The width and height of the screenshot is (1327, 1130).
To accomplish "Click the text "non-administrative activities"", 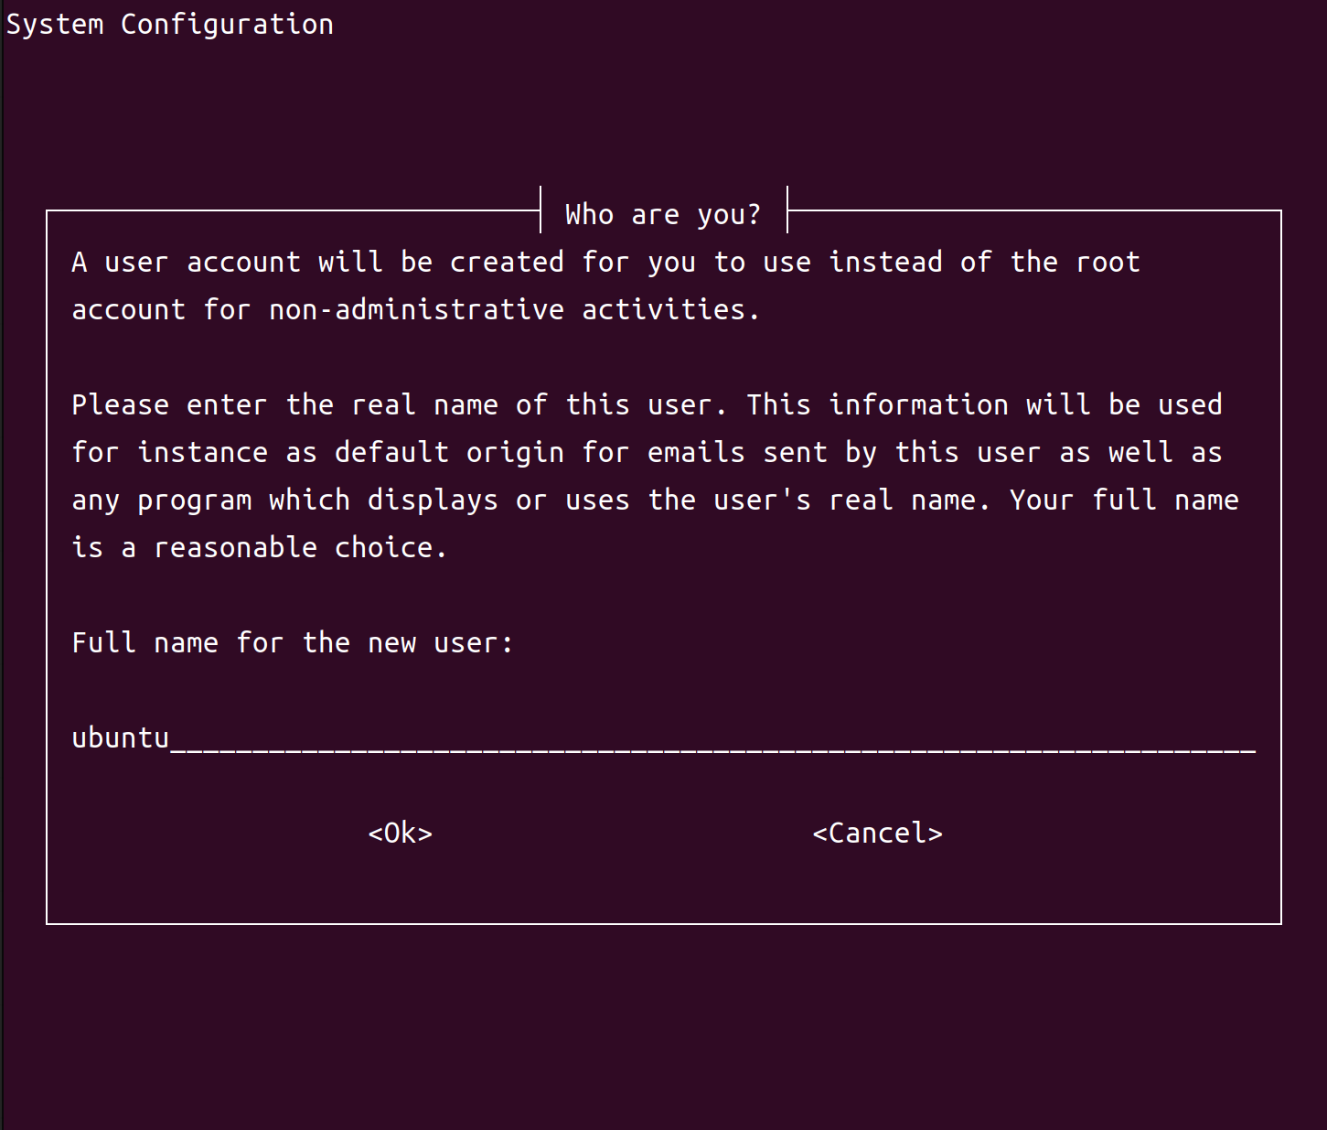I will [x=512, y=309].
